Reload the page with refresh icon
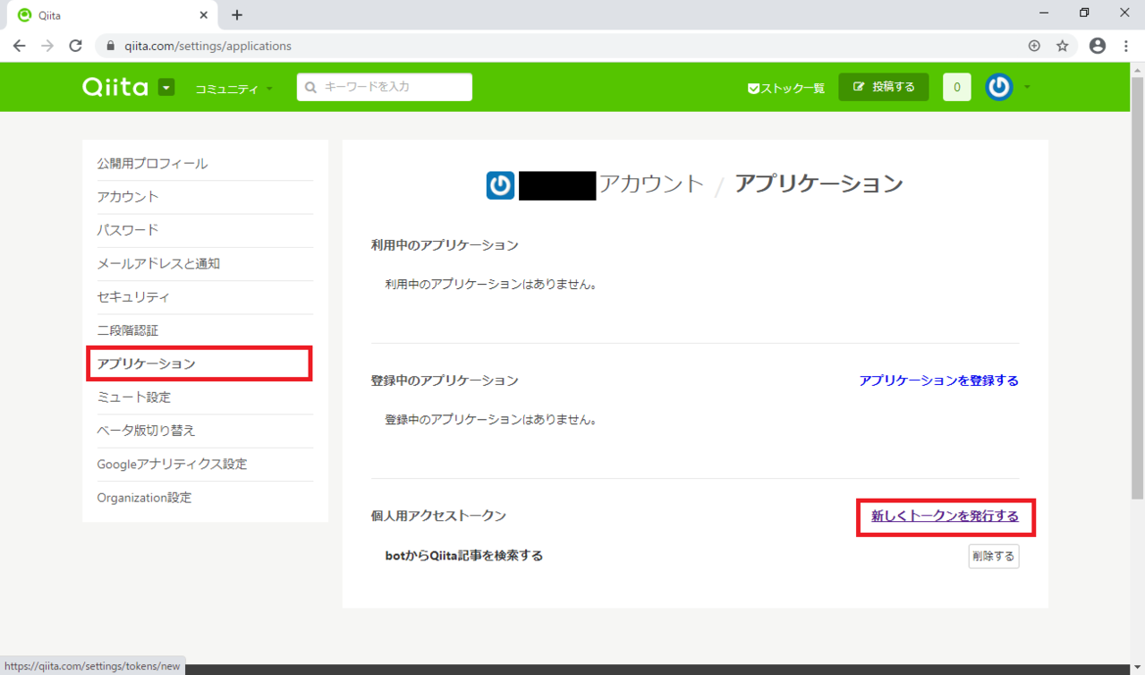Viewport: 1145px width, 675px height. [76, 46]
